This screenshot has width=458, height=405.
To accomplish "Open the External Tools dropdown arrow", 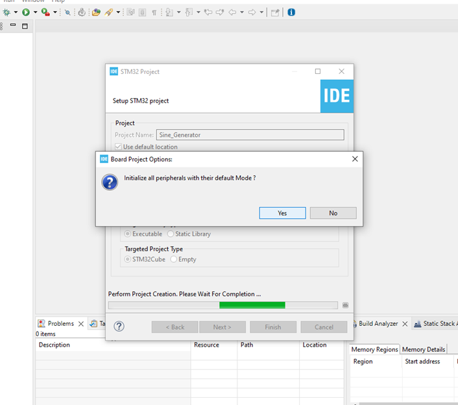I will pos(55,12).
